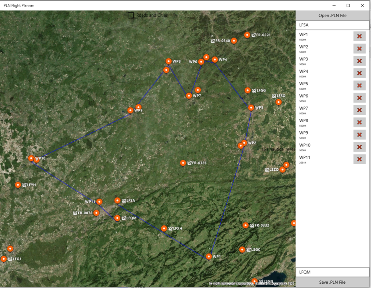The image size is (371, 288).
Task: Click the FR-0078 airfield pin
Action: [96, 213]
